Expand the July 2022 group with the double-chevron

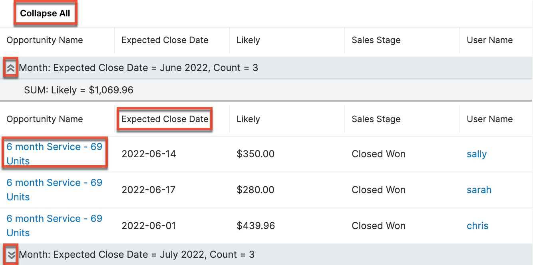click(11, 254)
